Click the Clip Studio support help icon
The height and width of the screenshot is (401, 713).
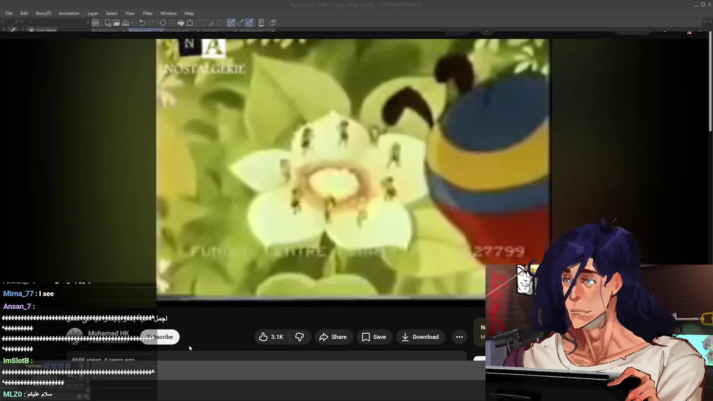pos(273,23)
